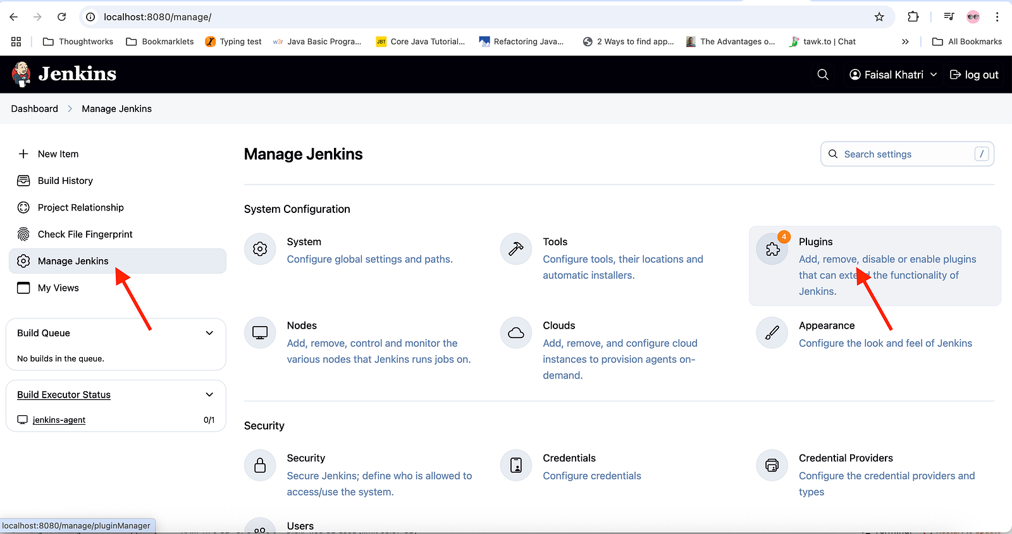This screenshot has height=534, width=1012.
Task: Open the New Item sidebar entry
Action: [117, 154]
